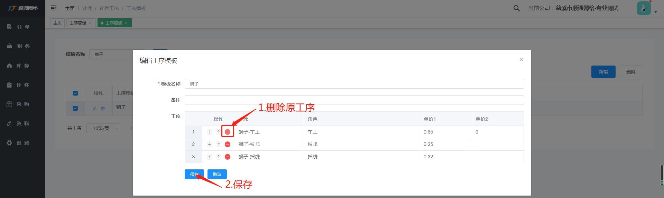Toggle the select-all checkbox in table header

pyautogui.click(x=75, y=93)
